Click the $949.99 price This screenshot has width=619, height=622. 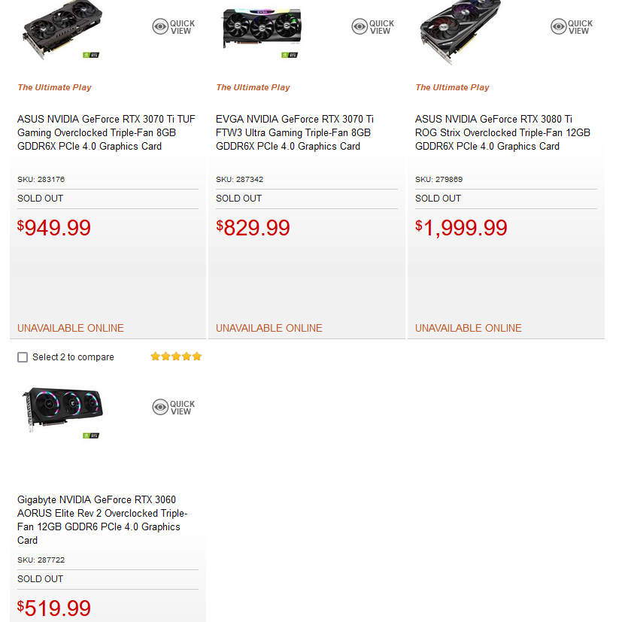tap(54, 228)
